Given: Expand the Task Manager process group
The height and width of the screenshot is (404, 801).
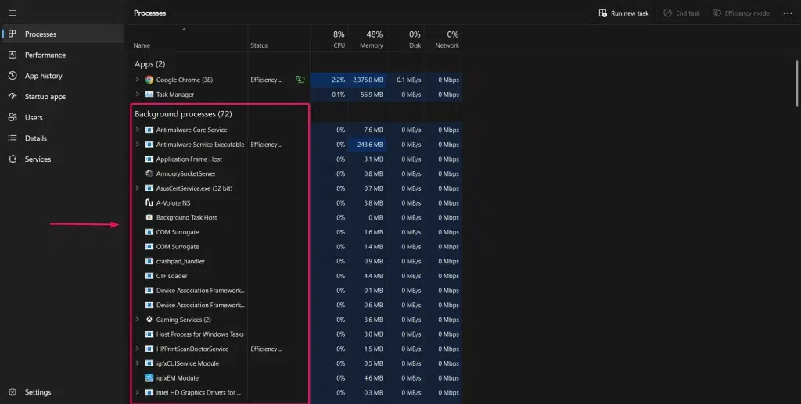Looking at the screenshot, I should [x=137, y=95].
